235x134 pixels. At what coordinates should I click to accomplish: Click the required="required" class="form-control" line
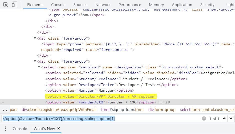coord(88,50)
